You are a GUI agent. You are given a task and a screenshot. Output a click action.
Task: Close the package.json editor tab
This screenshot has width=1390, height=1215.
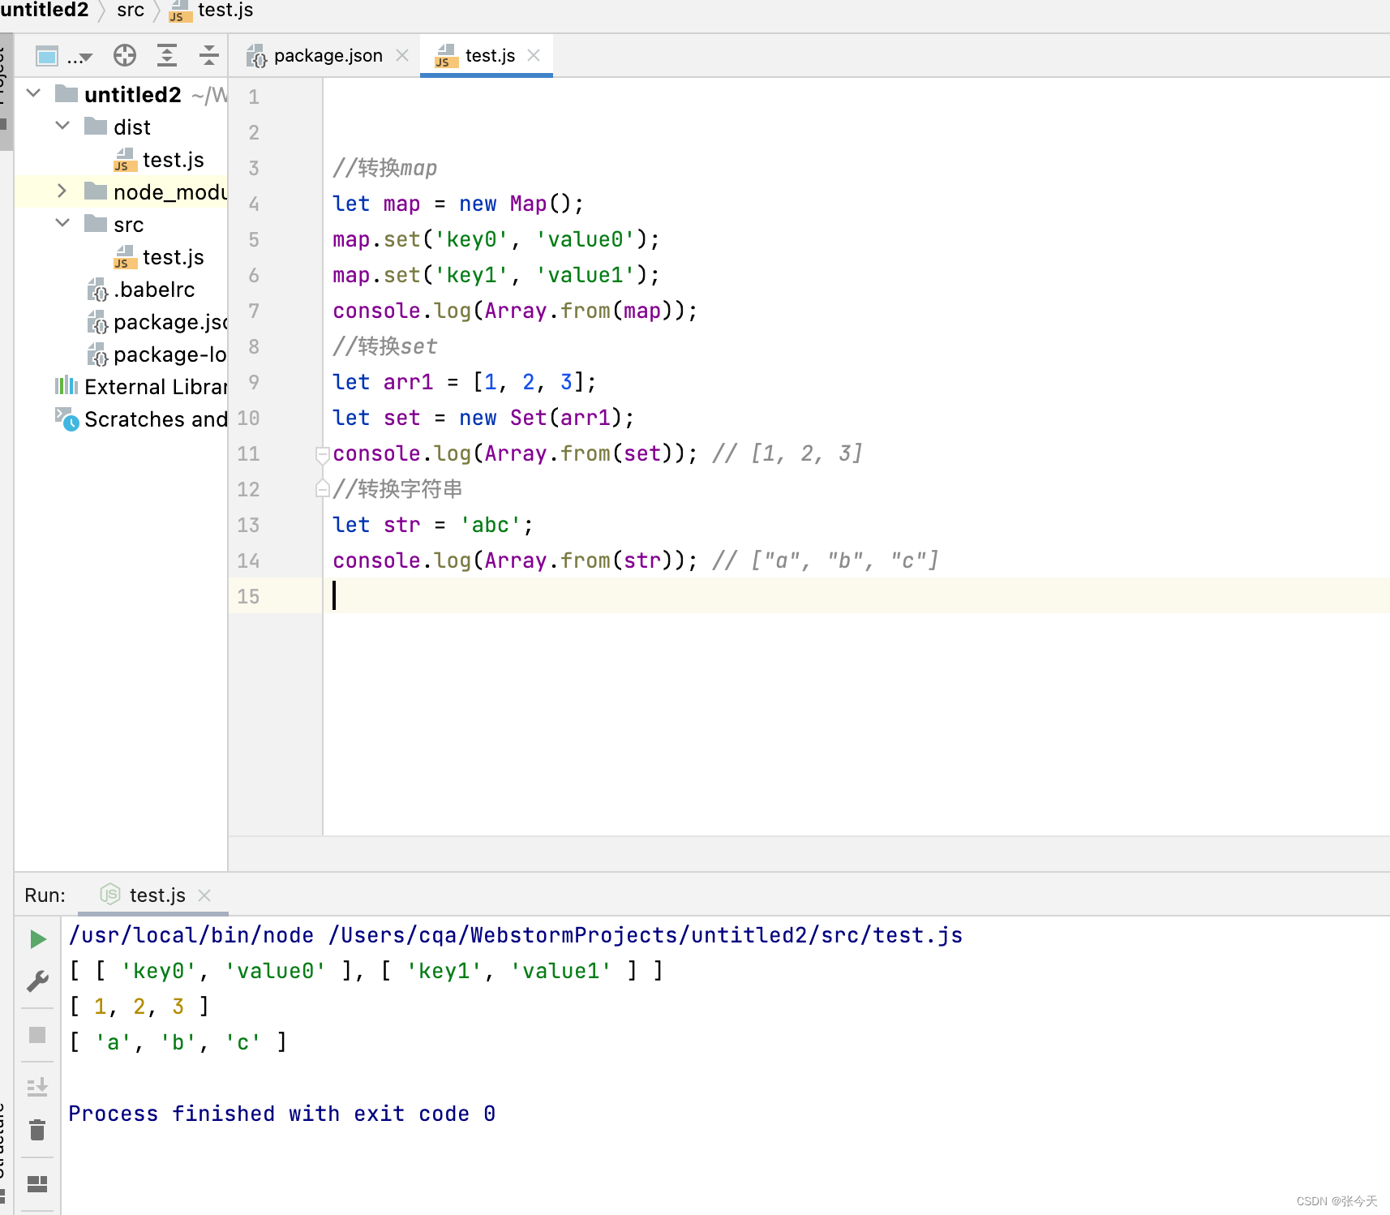[402, 55]
